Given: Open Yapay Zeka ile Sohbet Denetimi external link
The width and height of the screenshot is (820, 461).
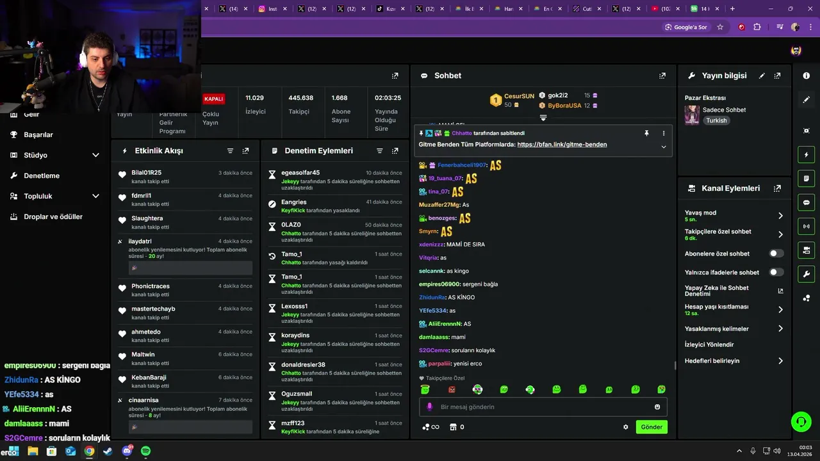Looking at the screenshot, I should pos(780,291).
